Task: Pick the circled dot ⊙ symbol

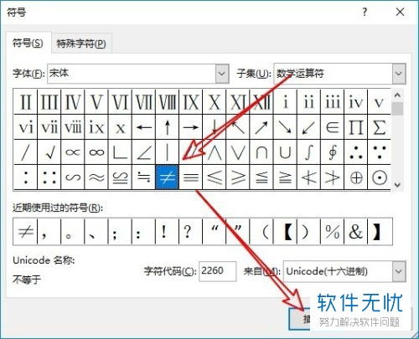Action: tap(379, 177)
